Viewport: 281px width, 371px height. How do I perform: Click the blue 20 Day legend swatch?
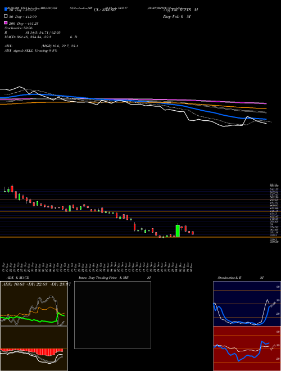(x=6, y=10)
